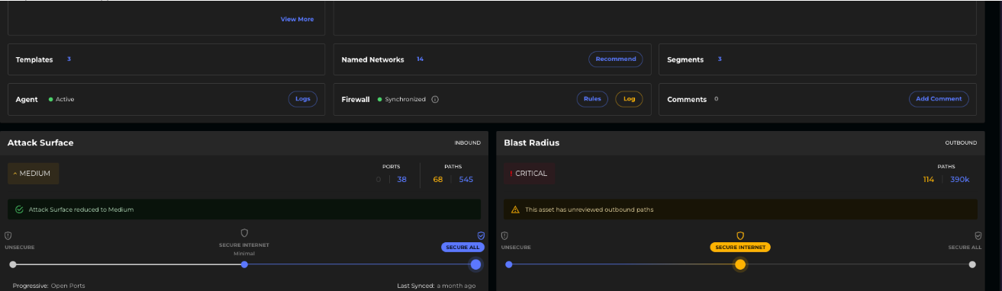This screenshot has width=1002, height=291.
Task: Click 'This asset has unreviewed outbound paths' message
Action: pos(589,209)
